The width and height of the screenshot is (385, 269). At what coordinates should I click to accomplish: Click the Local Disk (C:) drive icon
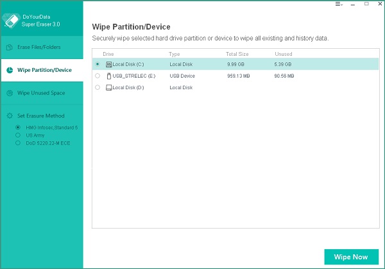[108, 64]
